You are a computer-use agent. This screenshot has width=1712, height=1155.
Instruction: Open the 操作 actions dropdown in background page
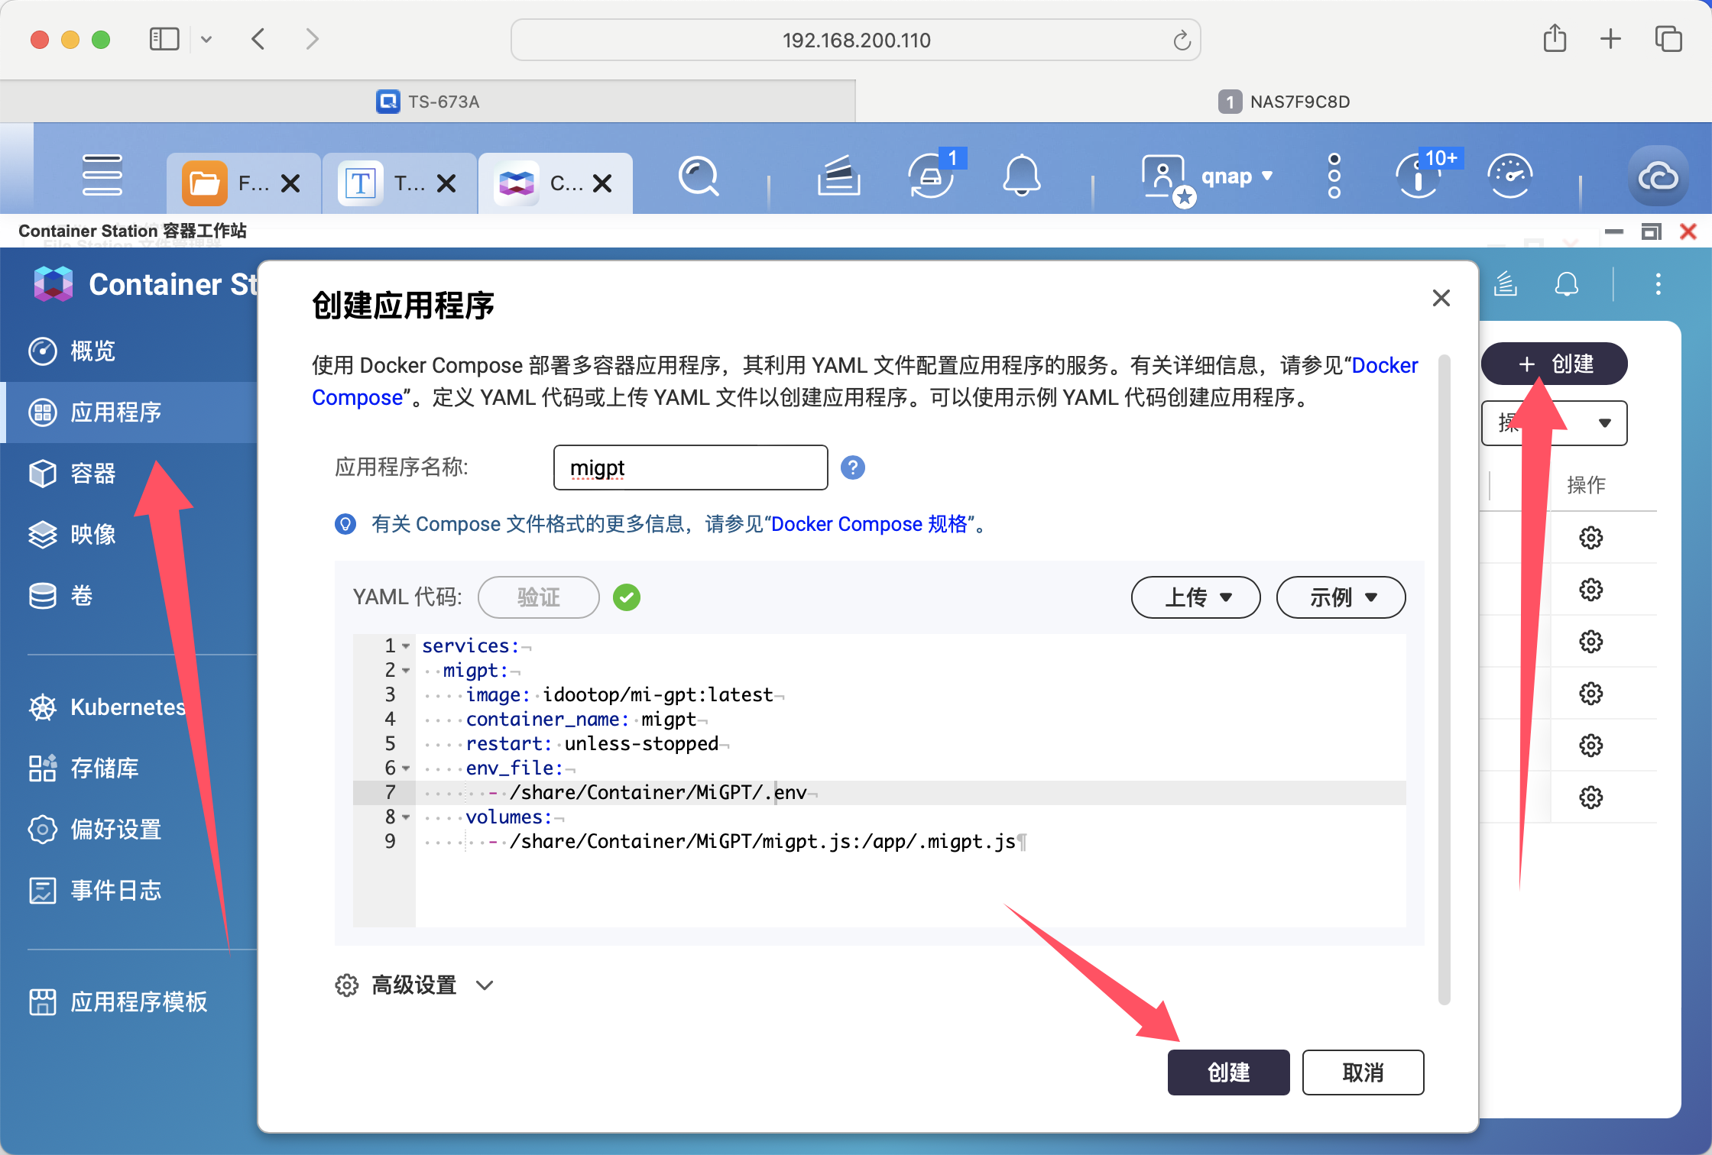[x=1555, y=423]
